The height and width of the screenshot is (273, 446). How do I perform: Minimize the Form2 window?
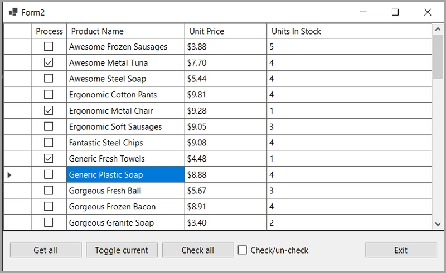pyautogui.click(x=363, y=12)
